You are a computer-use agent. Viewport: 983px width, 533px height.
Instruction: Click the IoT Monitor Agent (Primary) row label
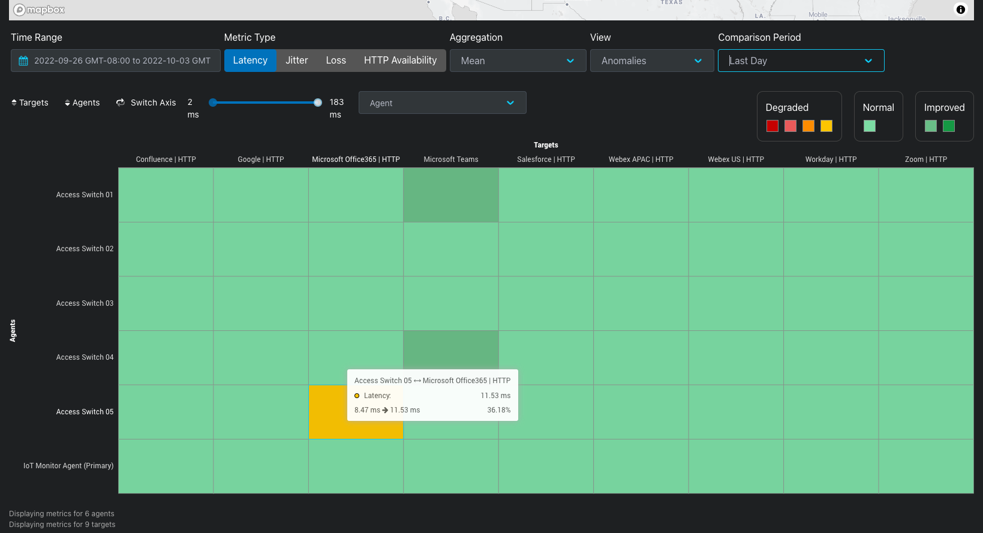(68, 466)
